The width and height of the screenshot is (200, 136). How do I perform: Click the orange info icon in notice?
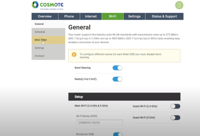pyautogui.click(x=74, y=55)
